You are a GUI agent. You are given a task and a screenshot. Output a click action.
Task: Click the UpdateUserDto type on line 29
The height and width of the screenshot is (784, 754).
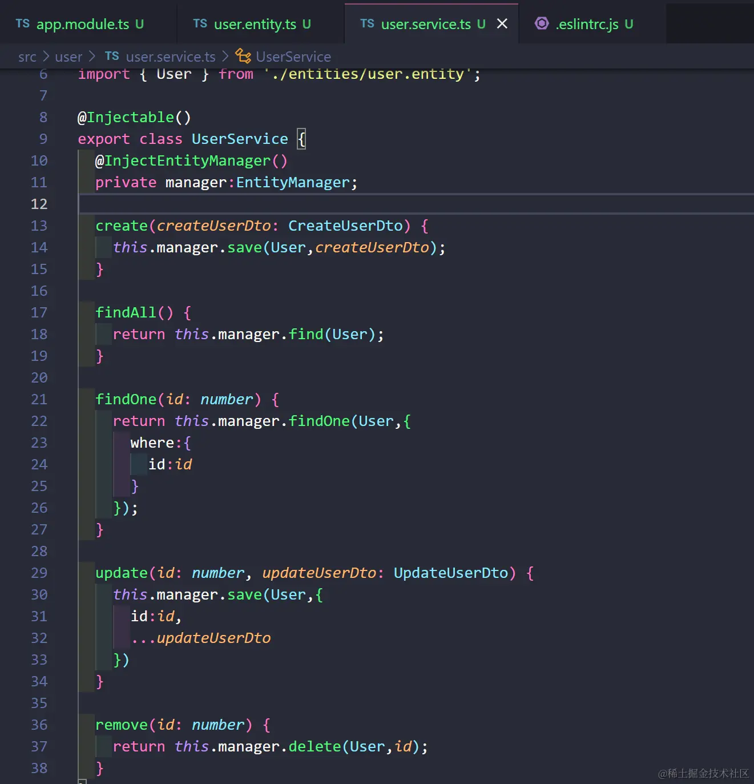pyautogui.click(x=451, y=573)
